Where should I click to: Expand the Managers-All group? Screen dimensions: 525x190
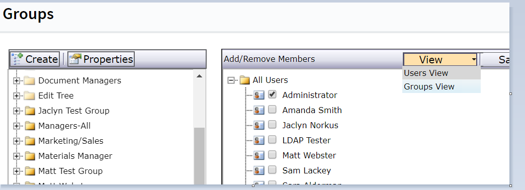pyautogui.click(x=16, y=126)
